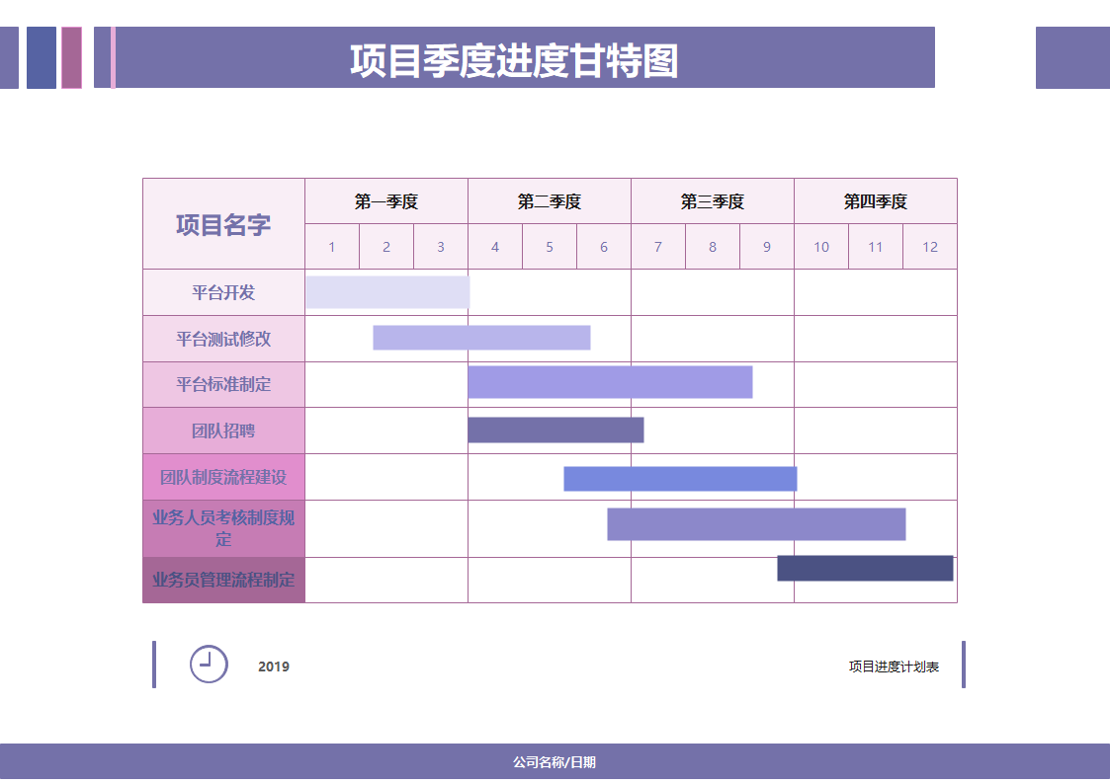Viewport: 1110px width, 784px height.
Task: Select the 项目名字 header cell
Action: [x=223, y=224]
